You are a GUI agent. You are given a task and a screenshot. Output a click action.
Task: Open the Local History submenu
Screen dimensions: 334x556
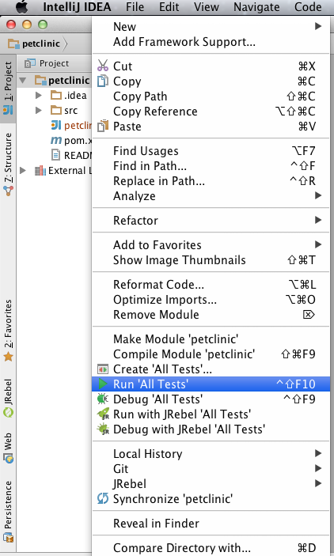click(x=211, y=453)
